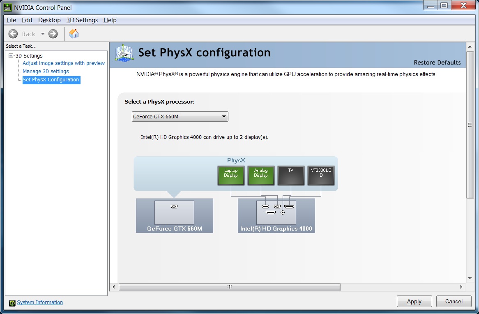Image resolution: width=479 pixels, height=314 pixels.
Task: Click the horizontal scrollbar right arrow
Action: [x=461, y=287]
